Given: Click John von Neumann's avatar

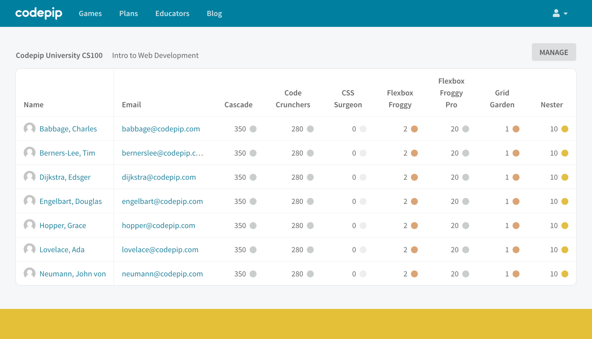Looking at the screenshot, I should click(29, 273).
